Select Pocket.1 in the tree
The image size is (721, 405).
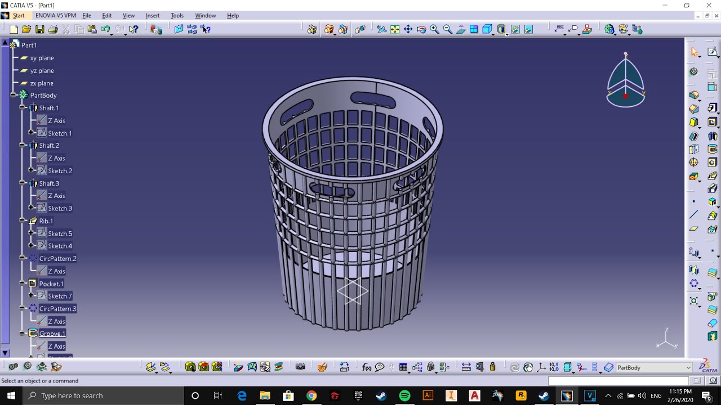(x=51, y=283)
